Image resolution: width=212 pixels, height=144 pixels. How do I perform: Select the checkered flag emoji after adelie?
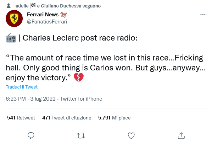[x=33, y=6]
